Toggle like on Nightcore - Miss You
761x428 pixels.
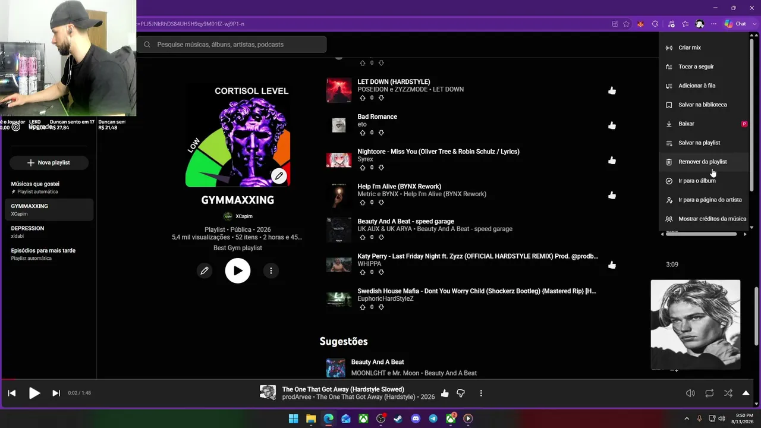(612, 160)
